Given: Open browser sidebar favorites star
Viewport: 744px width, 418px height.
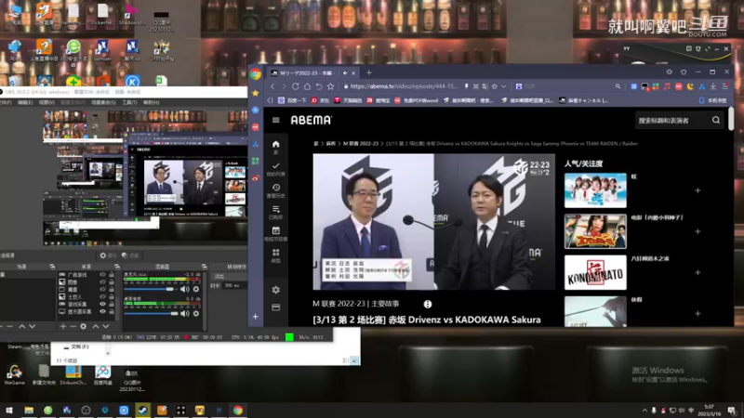Looking at the screenshot, I should coord(255,93).
